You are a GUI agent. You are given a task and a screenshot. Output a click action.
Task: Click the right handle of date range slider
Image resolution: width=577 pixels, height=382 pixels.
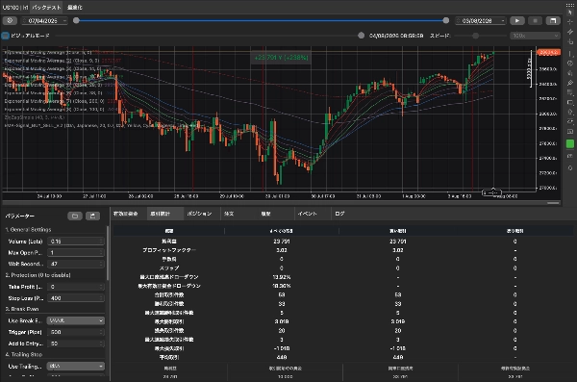(446, 20)
